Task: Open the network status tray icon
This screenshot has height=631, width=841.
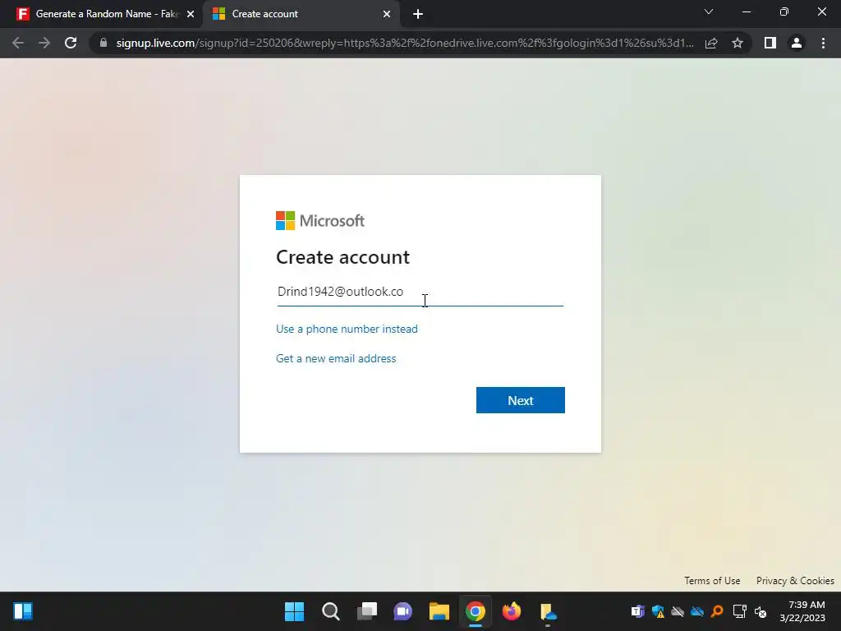Action: coord(740,611)
